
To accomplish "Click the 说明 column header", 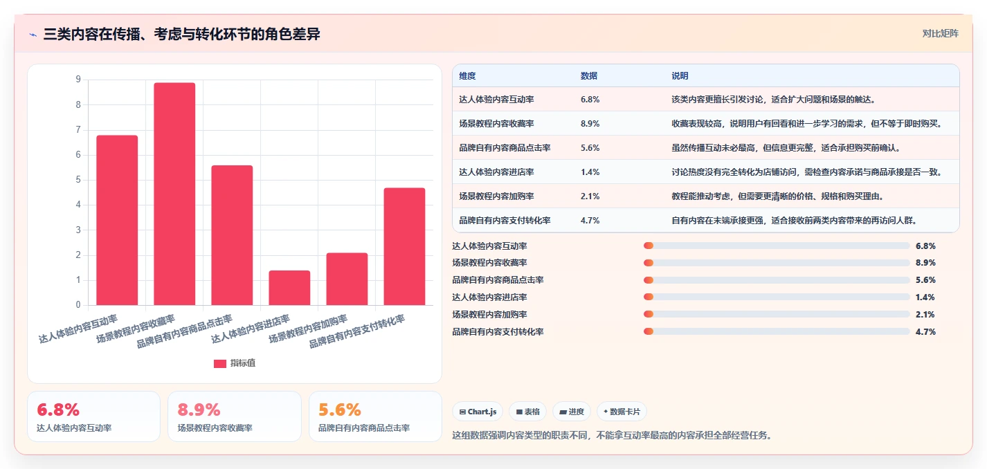I will coord(680,76).
